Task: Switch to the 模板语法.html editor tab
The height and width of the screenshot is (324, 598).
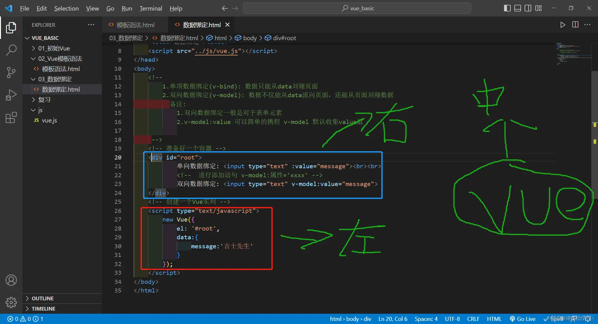Action: pos(135,25)
